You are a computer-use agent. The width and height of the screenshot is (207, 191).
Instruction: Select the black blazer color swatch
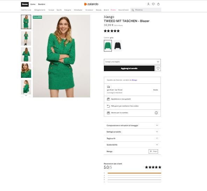tap(117, 46)
